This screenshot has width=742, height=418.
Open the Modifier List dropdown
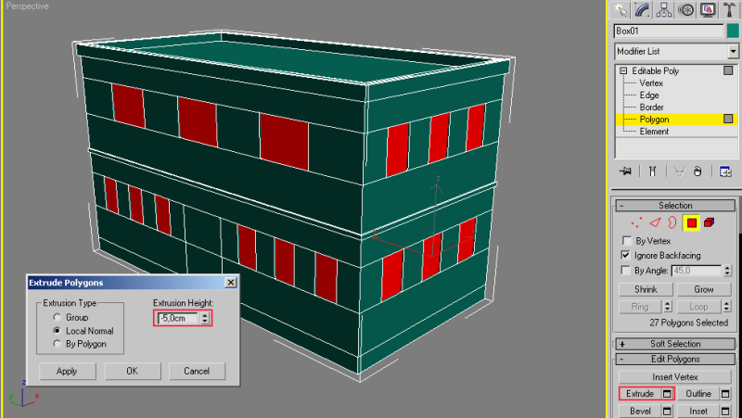pos(733,51)
